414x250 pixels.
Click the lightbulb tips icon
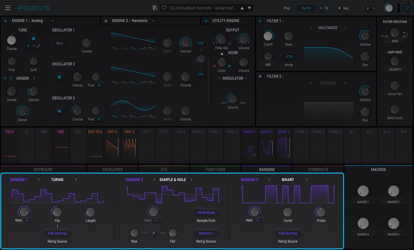(x=367, y=8)
